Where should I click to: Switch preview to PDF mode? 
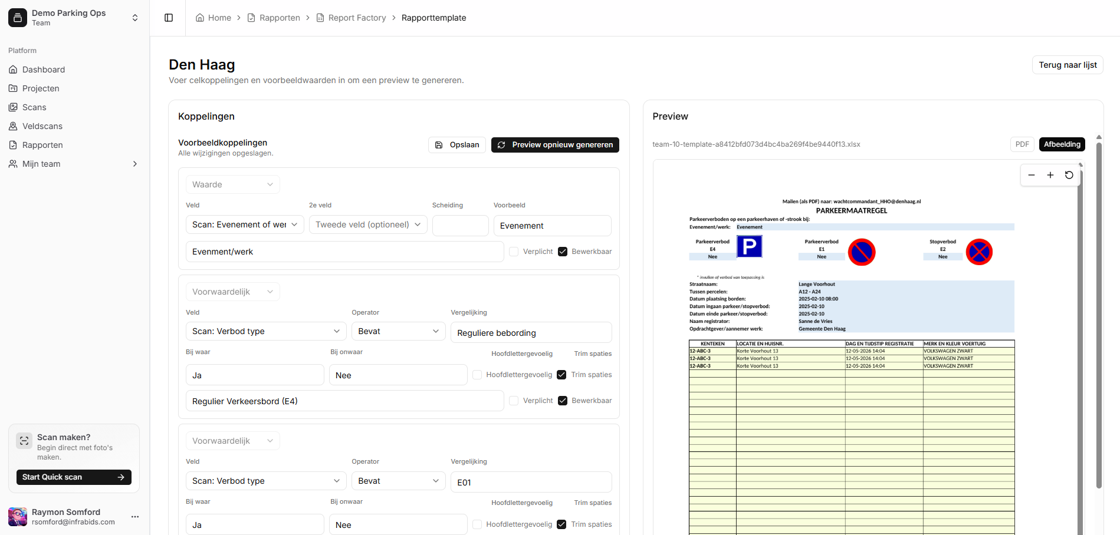1022,144
